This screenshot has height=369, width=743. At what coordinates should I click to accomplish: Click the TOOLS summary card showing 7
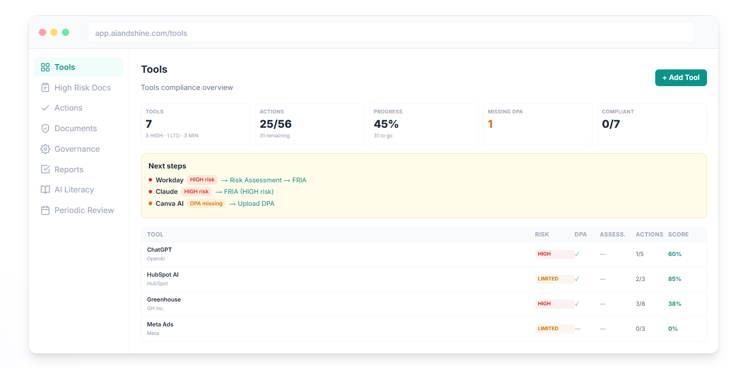(196, 124)
